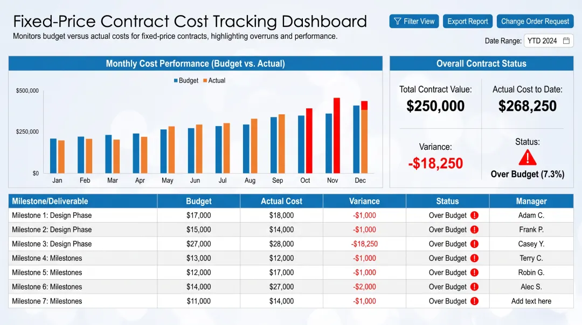Click the $500,000 y-axis label
The height and width of the screenshot is (325, 582).
27,91
